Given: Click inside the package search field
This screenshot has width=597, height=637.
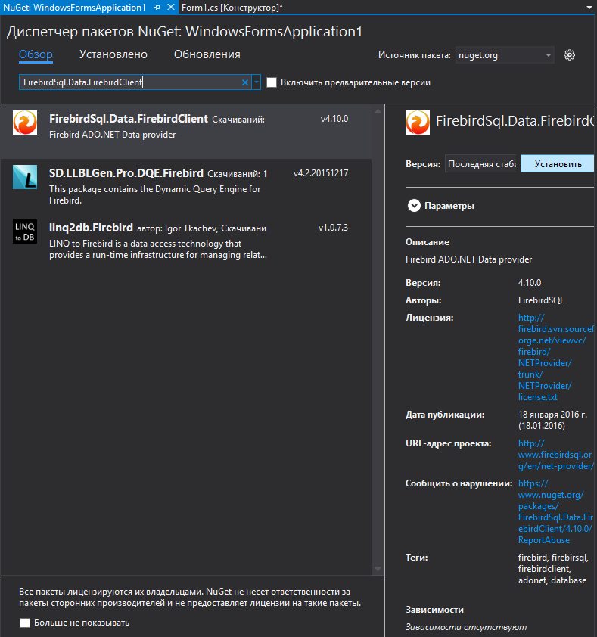Looking at the screenshot, I should (130, 82).
